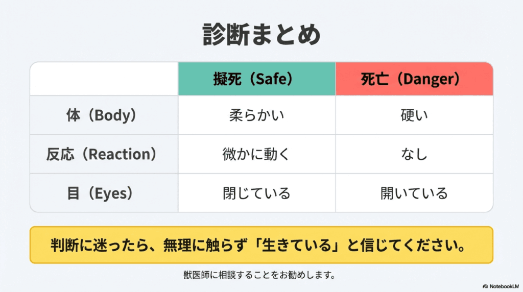Click the 診断まとめ slide title

click(x=261, y=35)
